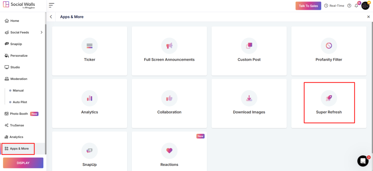Open Photo Booth in the sidebar
Viewport: 373px width, 171px height.
19,114
